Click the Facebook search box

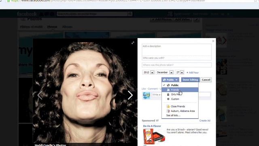coord(92,14)
